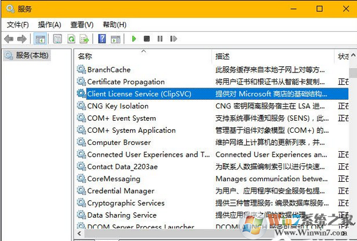The image size is (357, 241).
Task: Select the Cryptographic Services entry
Action: (x=126, y=203)
